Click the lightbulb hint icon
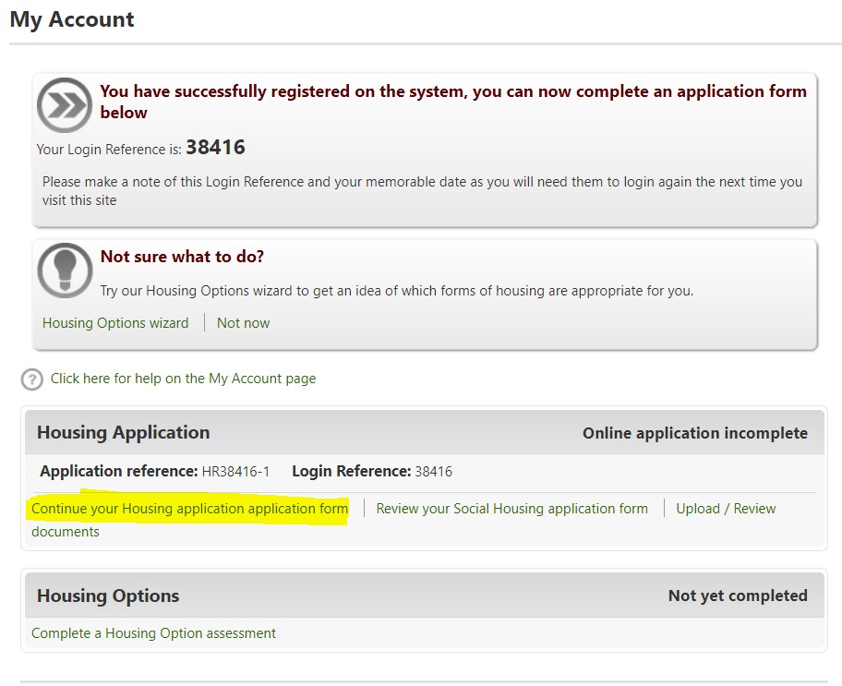842x686 pixels. pyautogui.click(x=64, y=271)
